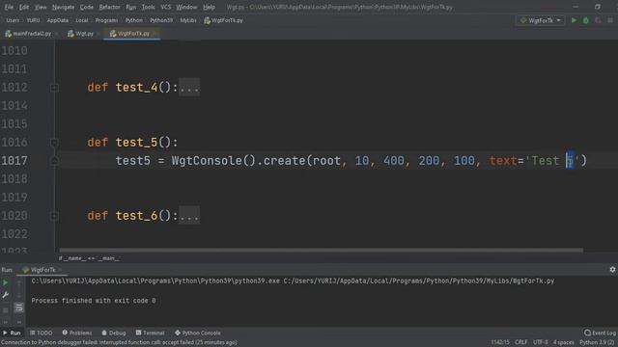Start debugging with the green bug icon
This screenshot has height=347, width=618.
pyautogui.click(x=586, y=20)
